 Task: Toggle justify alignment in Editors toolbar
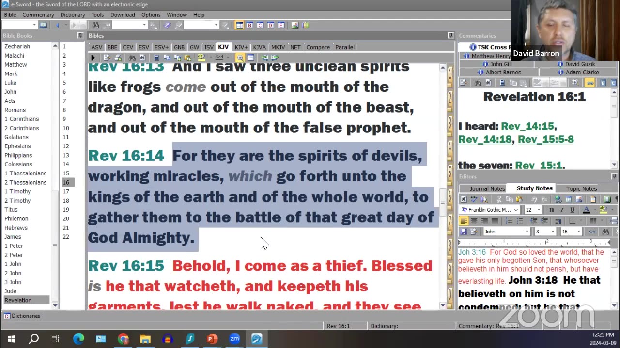495,221
